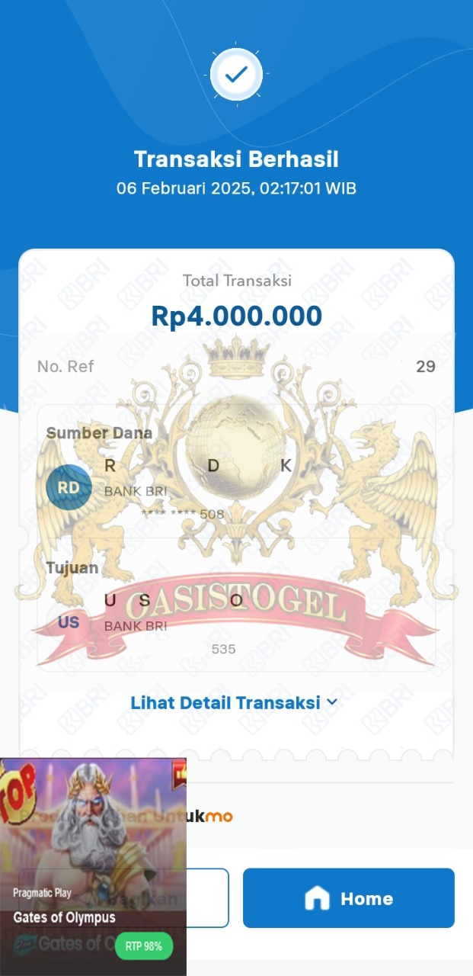
Task: Select the RD sender avatar
Action: [x=69, y=486]
